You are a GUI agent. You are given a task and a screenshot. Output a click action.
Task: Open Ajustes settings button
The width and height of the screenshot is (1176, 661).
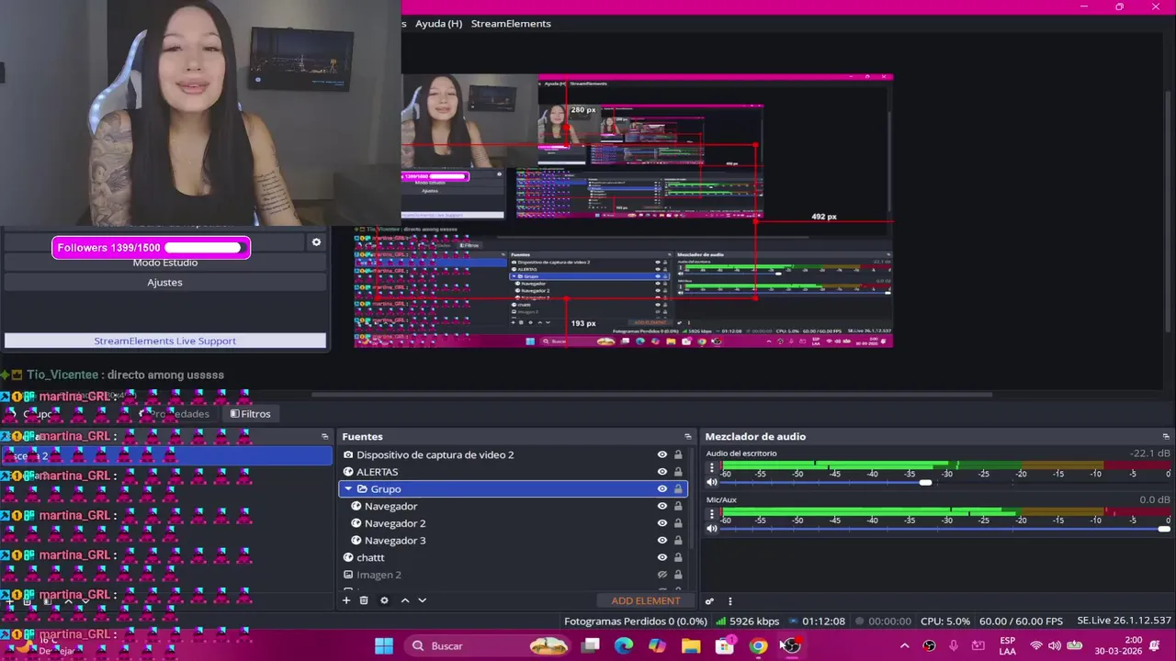[165, 282]
